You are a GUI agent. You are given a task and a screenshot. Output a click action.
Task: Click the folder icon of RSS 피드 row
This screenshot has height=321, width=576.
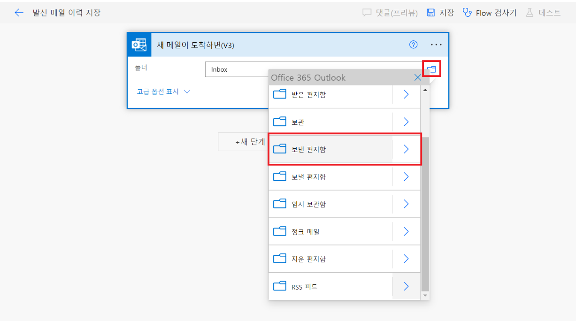(x=280, y=286)
